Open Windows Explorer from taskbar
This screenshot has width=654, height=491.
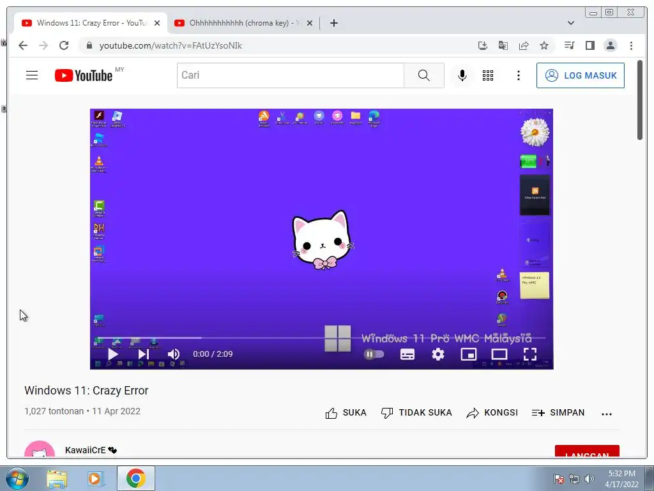[x=57, y=478]
